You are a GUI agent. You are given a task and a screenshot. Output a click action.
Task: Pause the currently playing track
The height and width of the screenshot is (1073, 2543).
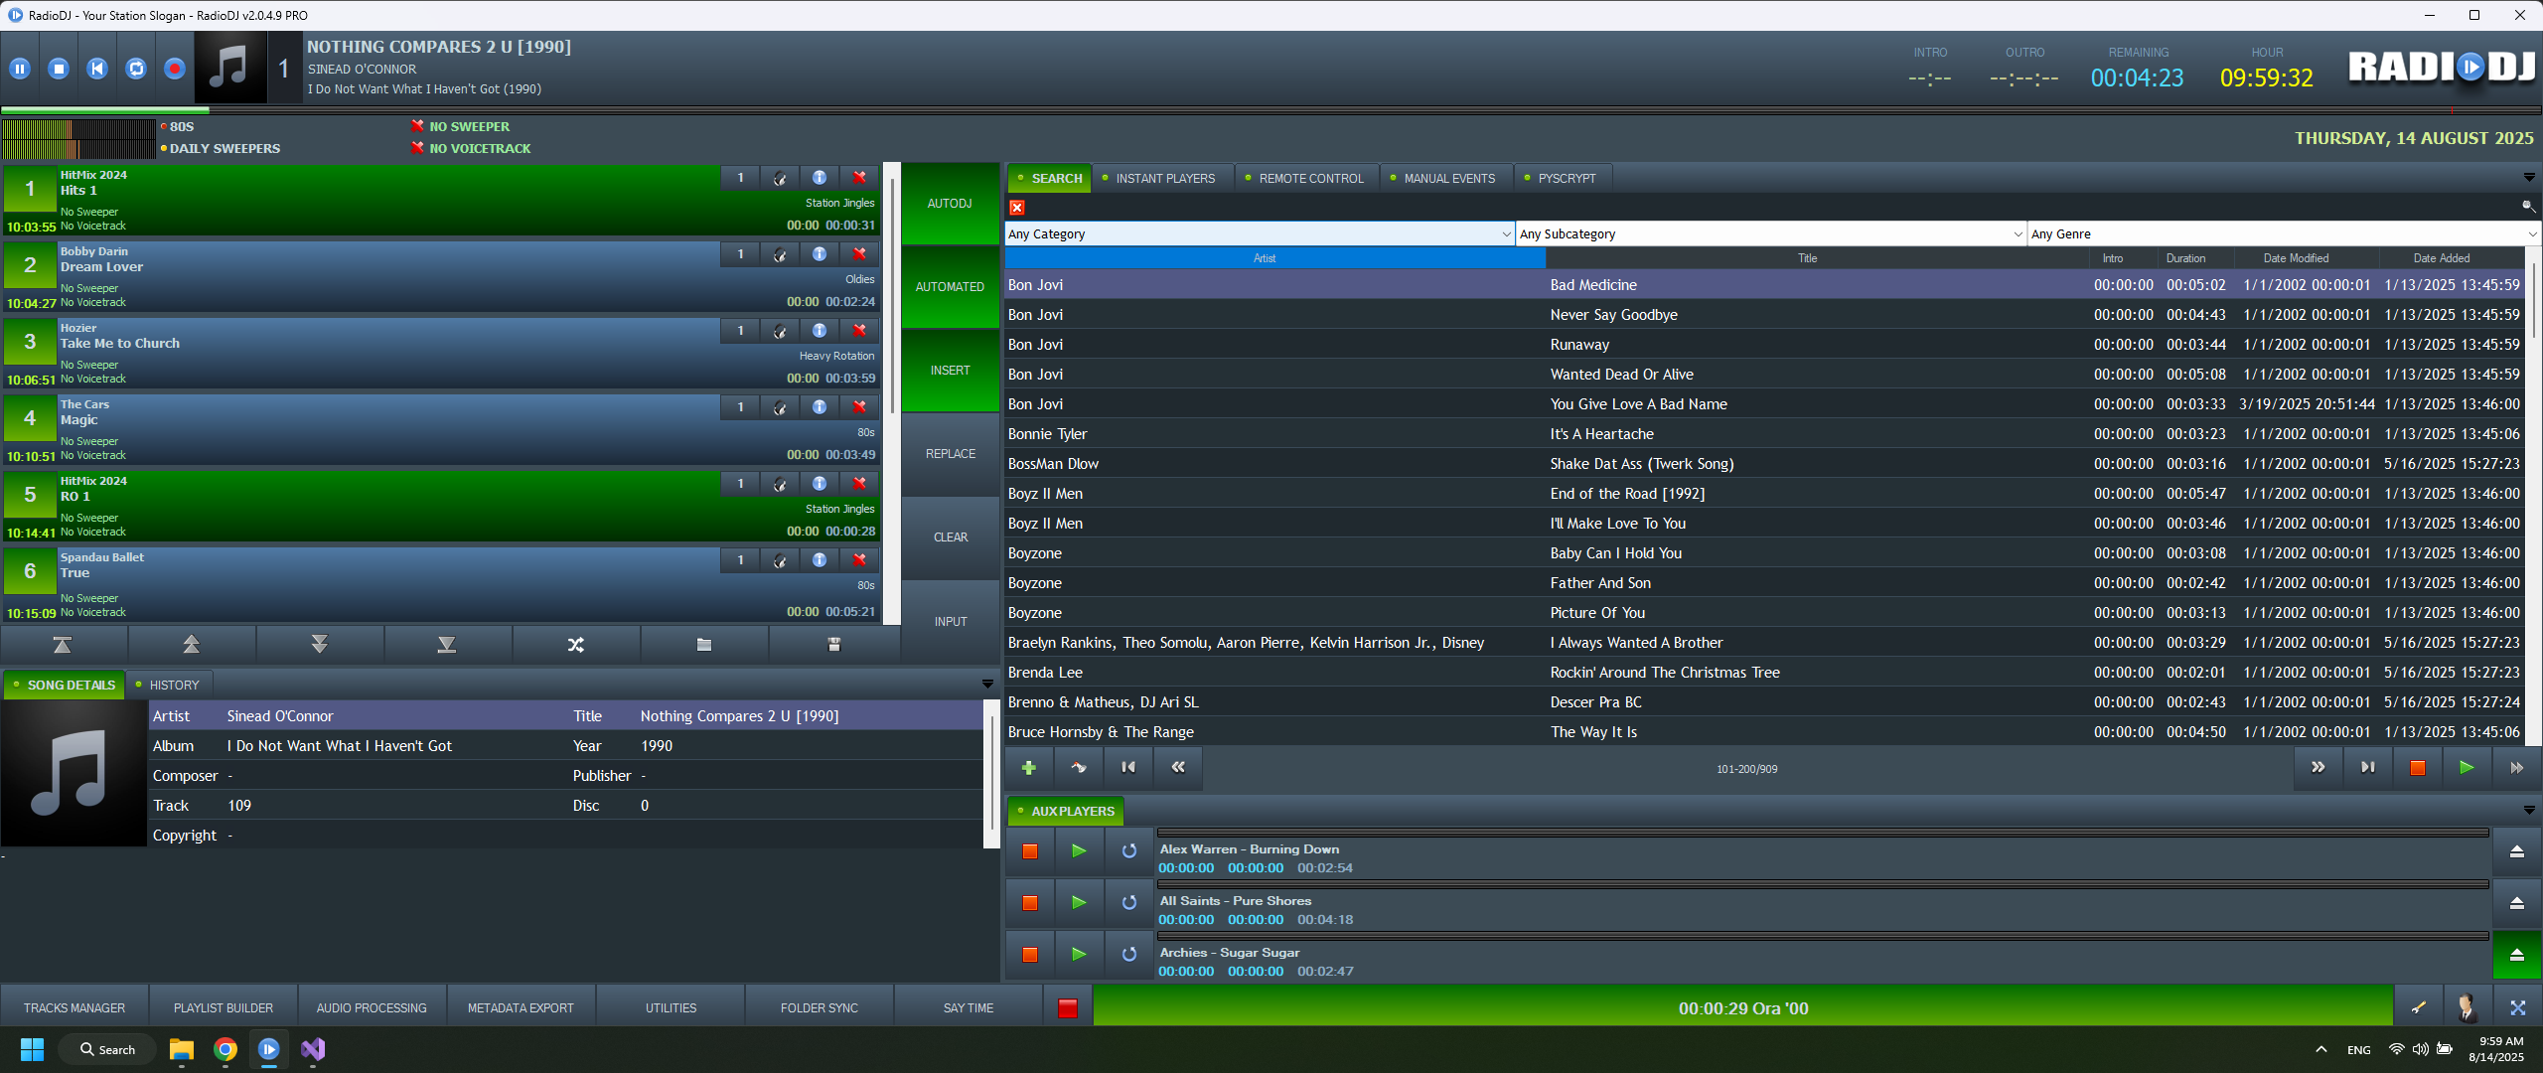pos(20,67)
